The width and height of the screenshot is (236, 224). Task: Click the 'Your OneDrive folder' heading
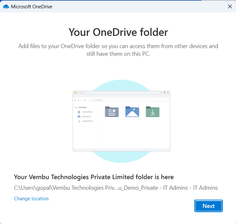pos(118,32)
